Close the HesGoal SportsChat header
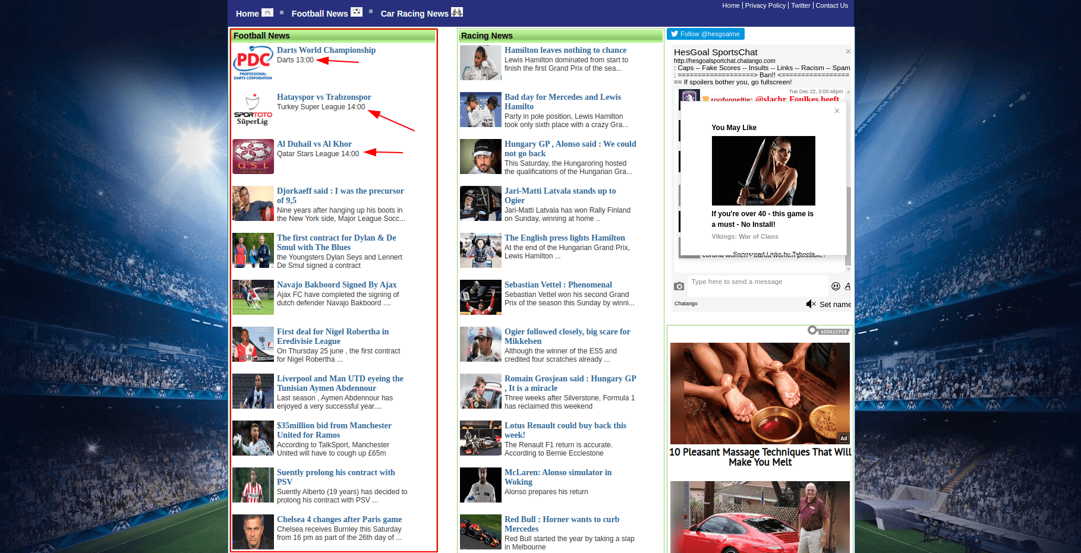1081x553 pixels. coord(848,52)
